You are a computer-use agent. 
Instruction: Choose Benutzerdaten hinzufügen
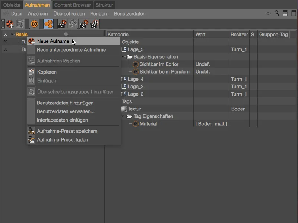point(73,103)
